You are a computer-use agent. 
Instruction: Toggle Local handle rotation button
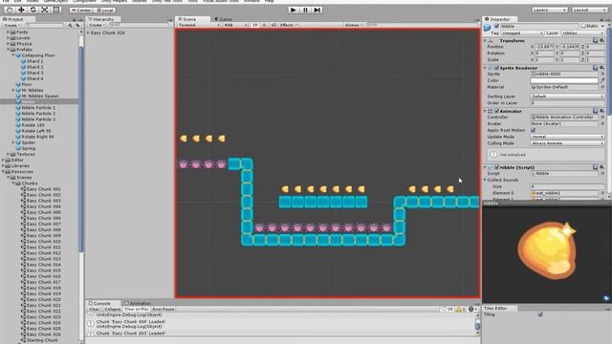click(104, 11)
